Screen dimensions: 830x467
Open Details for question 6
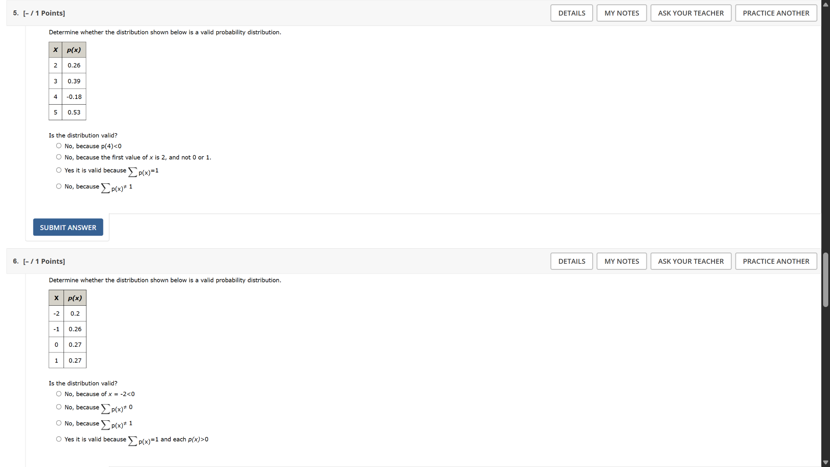571,261
